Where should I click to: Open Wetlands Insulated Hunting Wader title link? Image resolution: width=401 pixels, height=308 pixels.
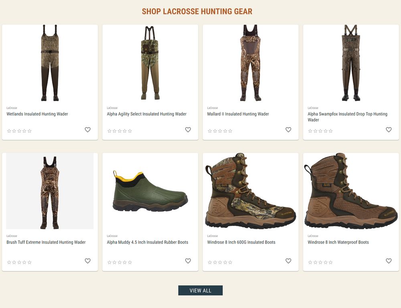(x=37, y=114)
